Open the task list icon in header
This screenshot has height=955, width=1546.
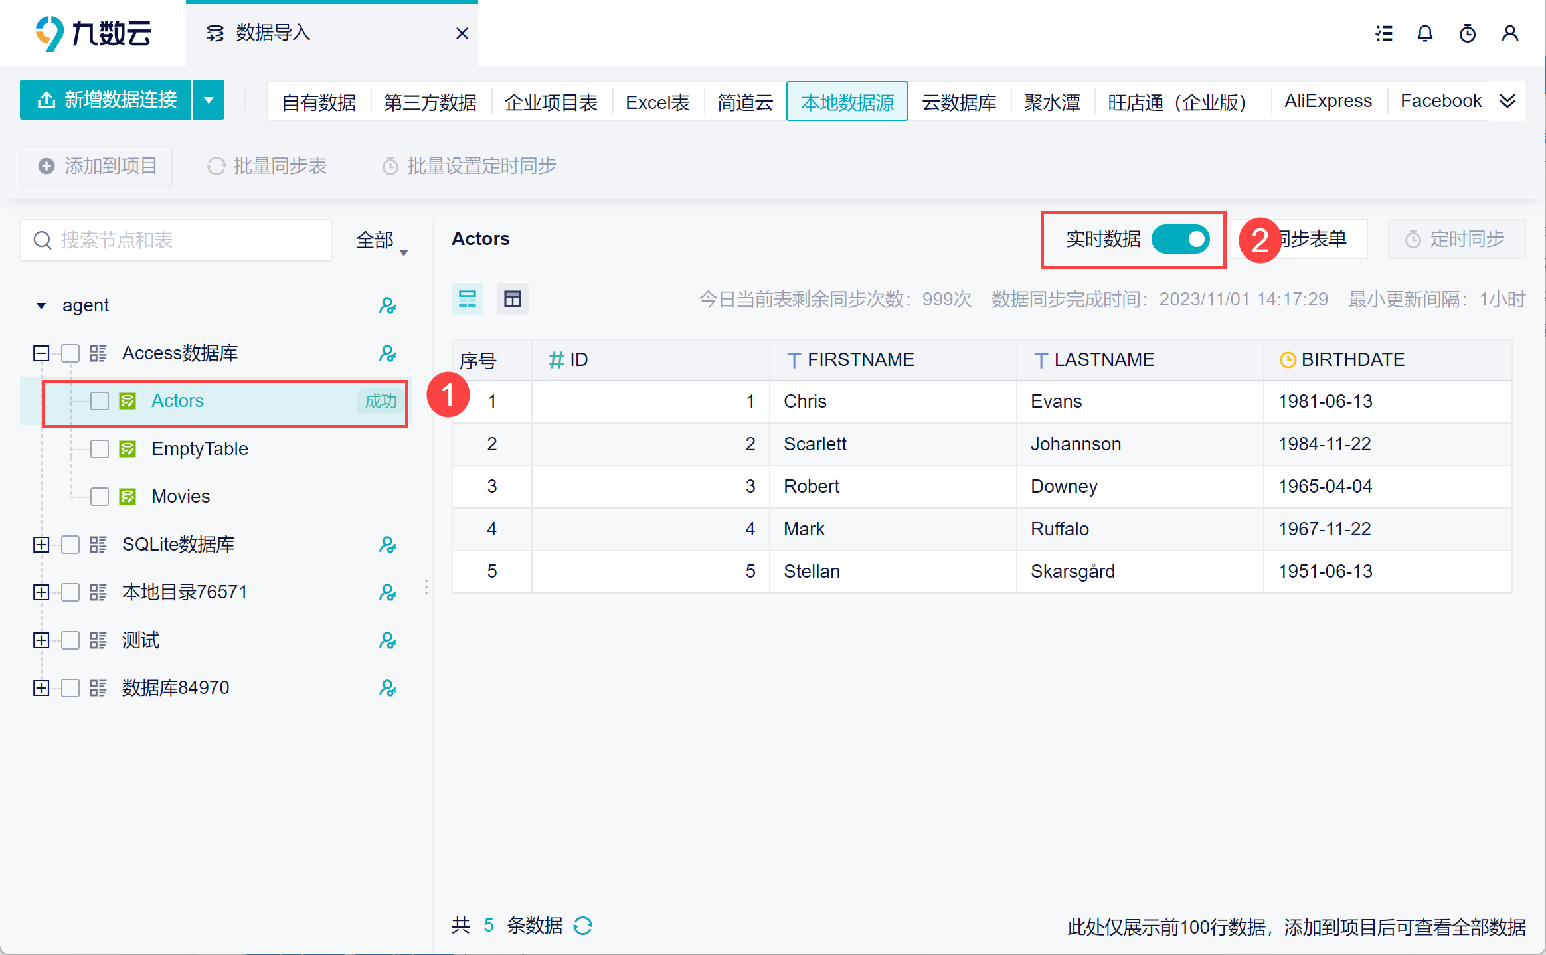1384,33
